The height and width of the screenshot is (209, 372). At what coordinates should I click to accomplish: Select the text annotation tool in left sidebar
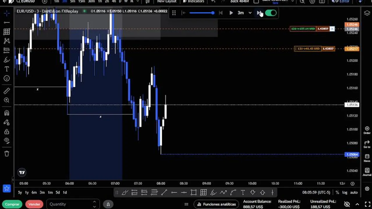click(x=7, y=69)
